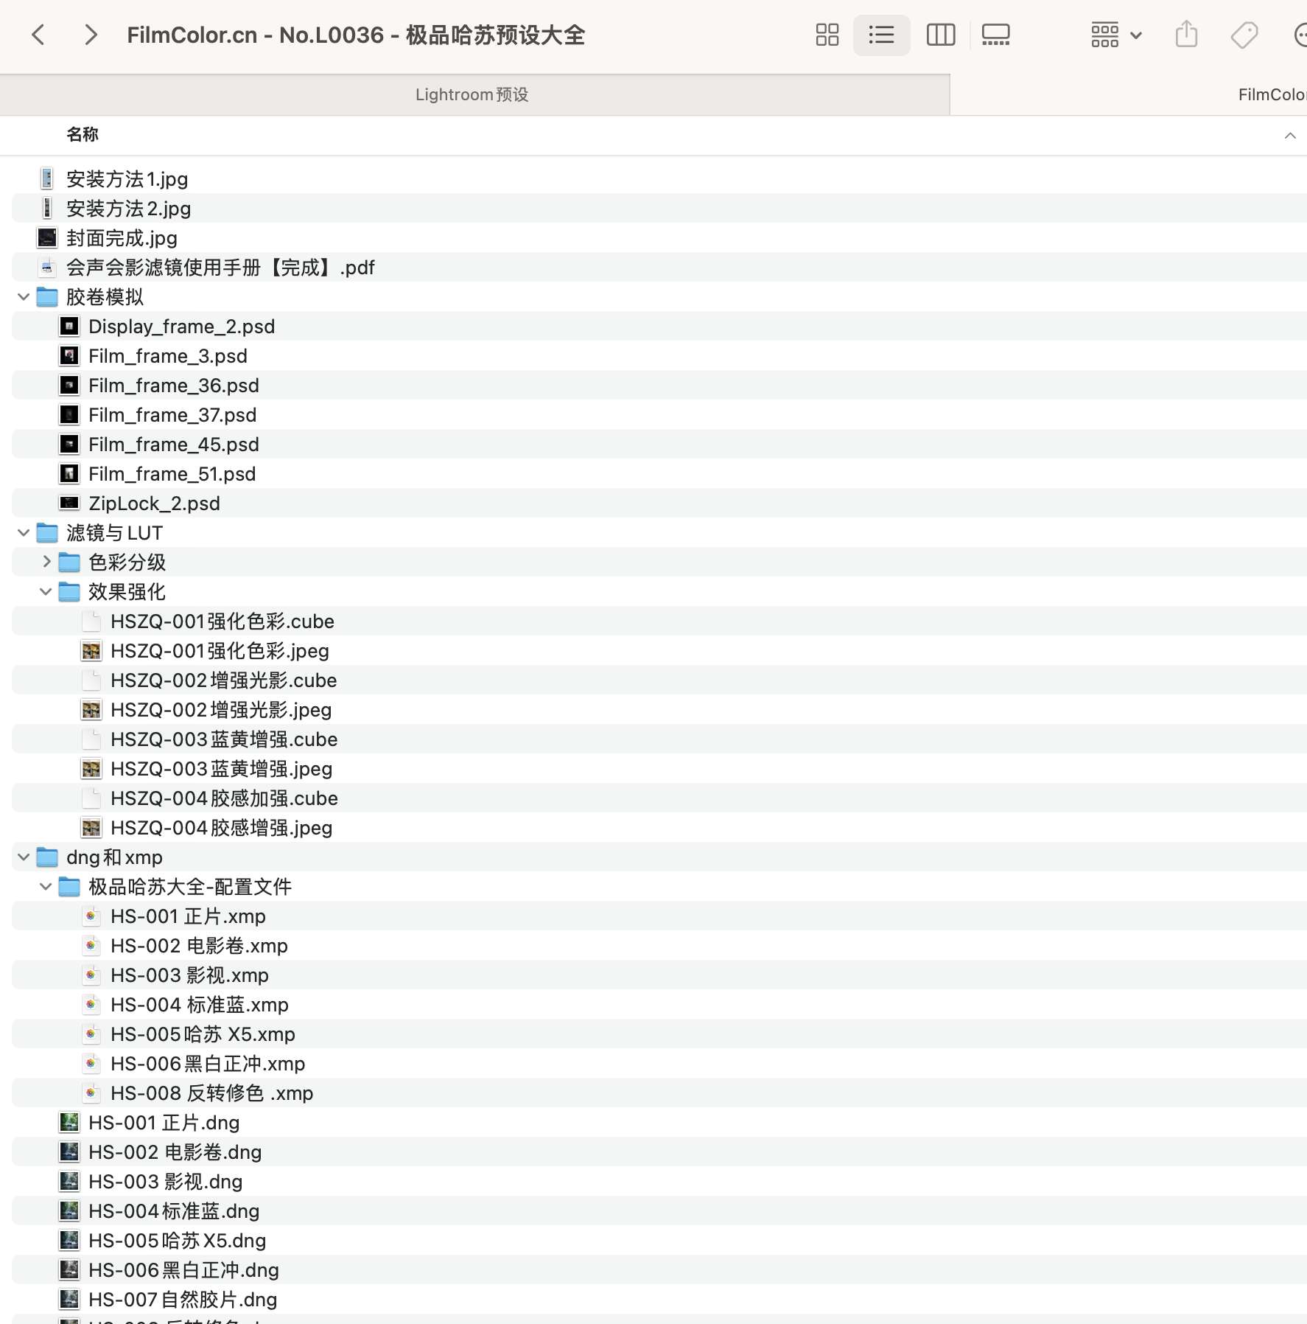The image size is (1307, 1324).
Task: Sort by the 名称 column header
Action: 83,135
